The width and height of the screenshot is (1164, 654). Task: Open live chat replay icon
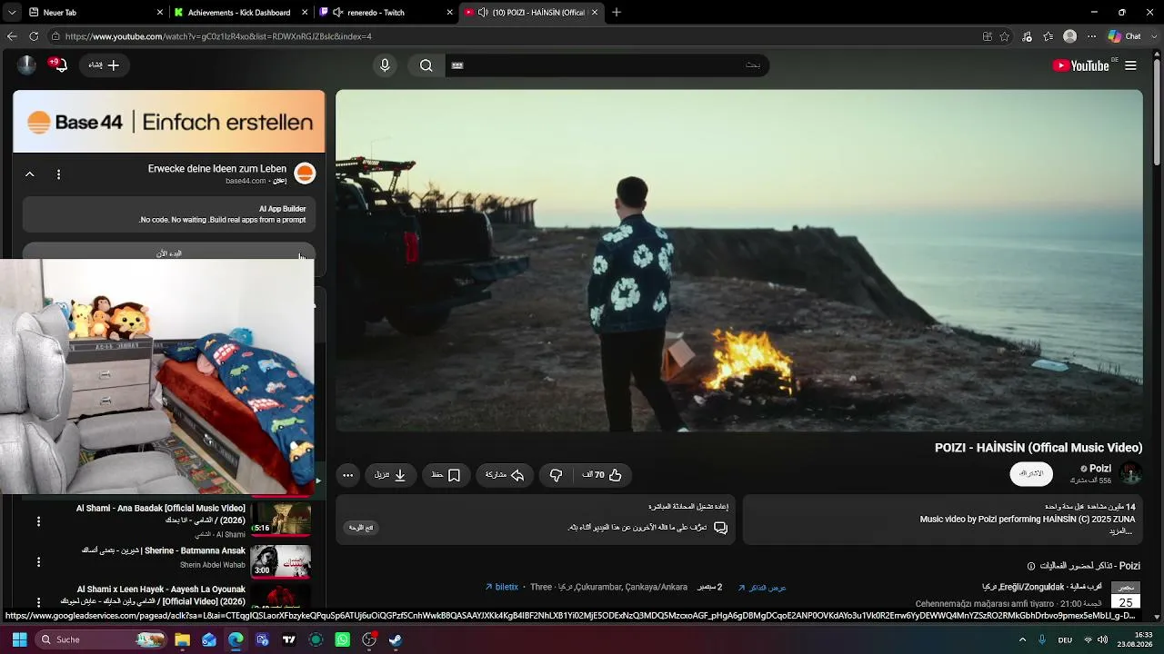pyautogui.click(x=720, y=528)
